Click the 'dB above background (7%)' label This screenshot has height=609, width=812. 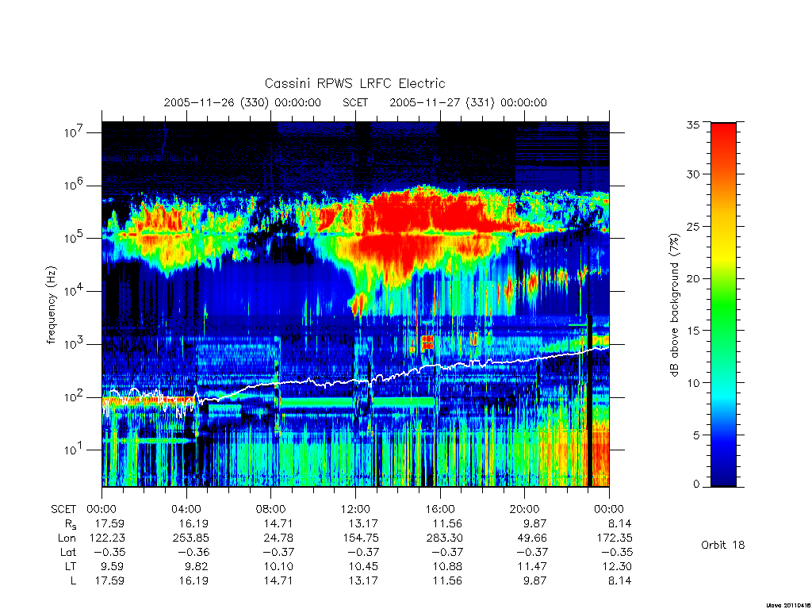[x=674, y=305]
